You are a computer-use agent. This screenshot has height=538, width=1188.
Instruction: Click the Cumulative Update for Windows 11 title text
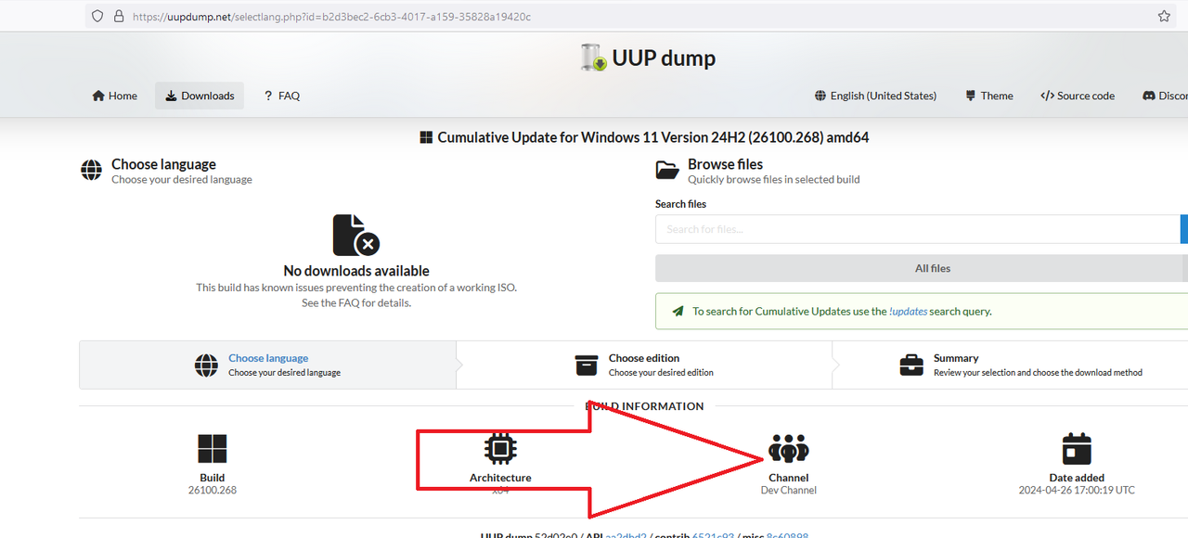[653, 137]
